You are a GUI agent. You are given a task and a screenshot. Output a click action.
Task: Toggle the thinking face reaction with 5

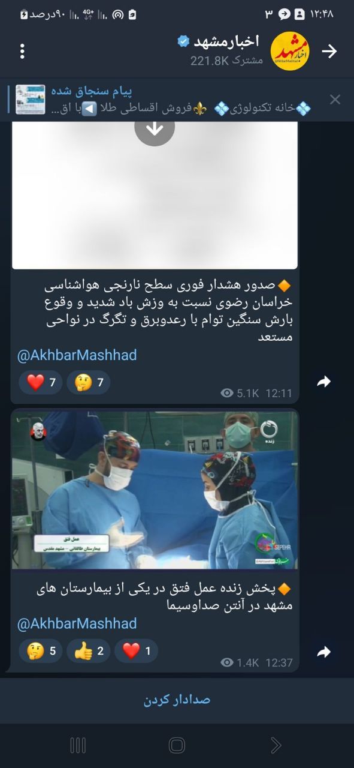41,651
